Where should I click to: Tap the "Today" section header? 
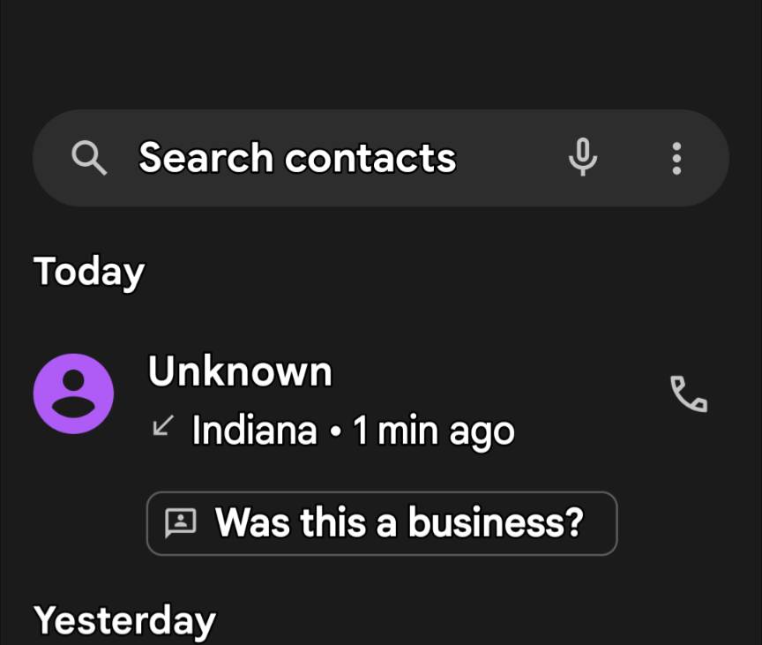88,272
